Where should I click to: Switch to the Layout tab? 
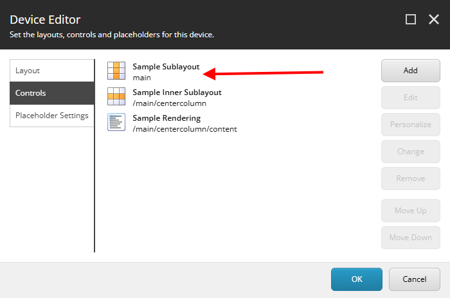point(52,71)
